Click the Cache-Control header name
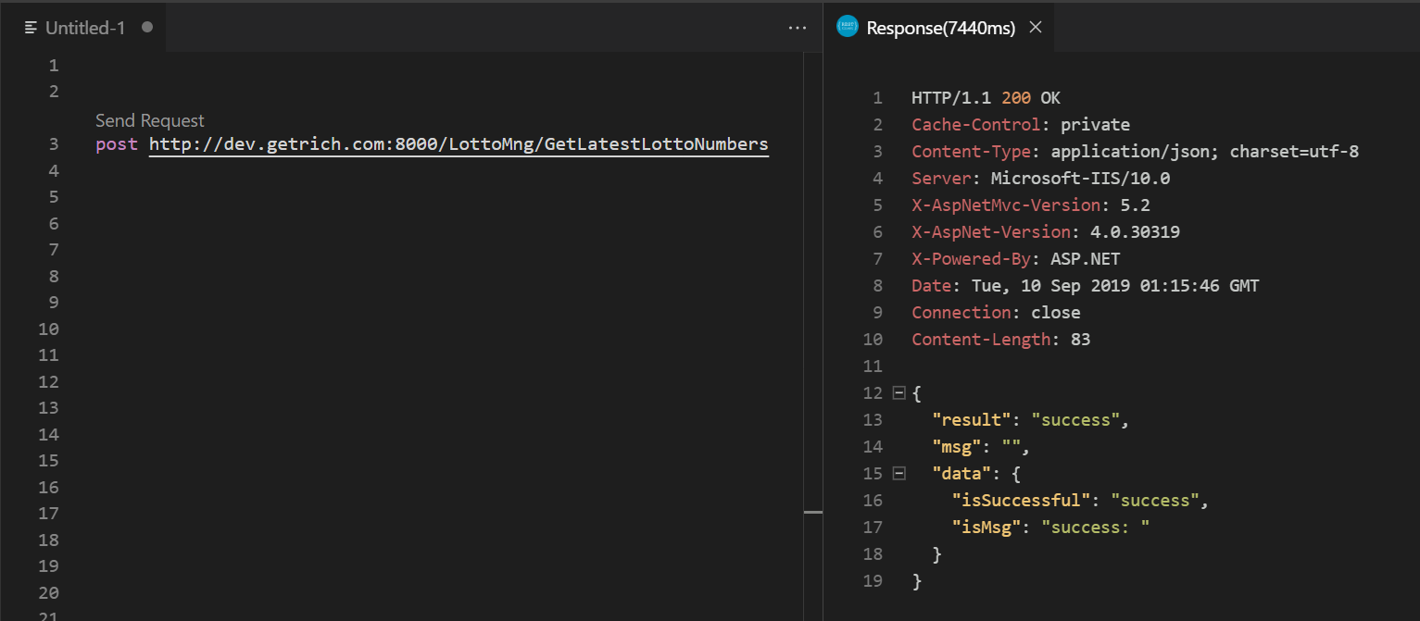Screen dimensions: 1420x621 [x=976, y=125]
